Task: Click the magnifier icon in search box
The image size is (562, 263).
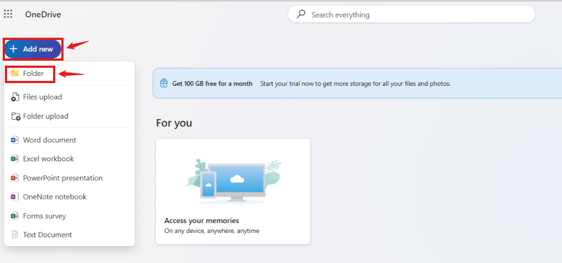Action: click(301, 14)
